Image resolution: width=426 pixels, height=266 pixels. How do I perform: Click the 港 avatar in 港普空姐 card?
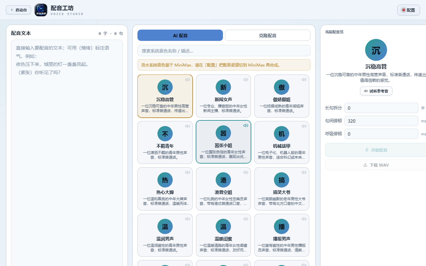[223, 180]
